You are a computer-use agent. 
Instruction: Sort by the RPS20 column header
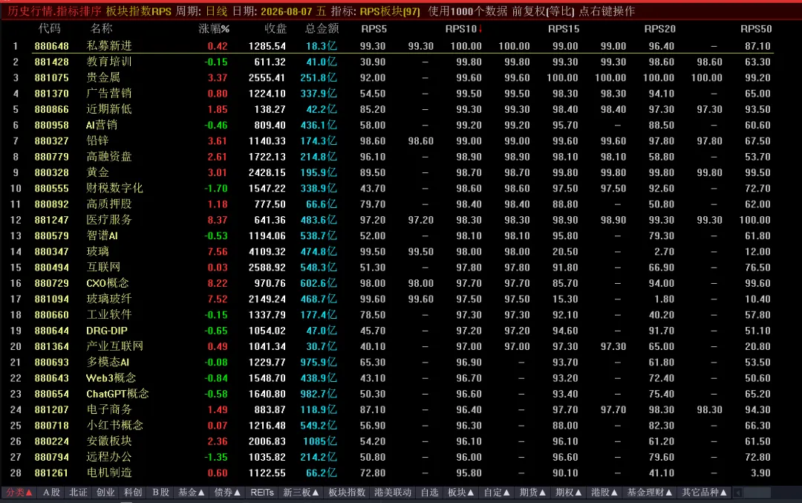tap(660, 29)
